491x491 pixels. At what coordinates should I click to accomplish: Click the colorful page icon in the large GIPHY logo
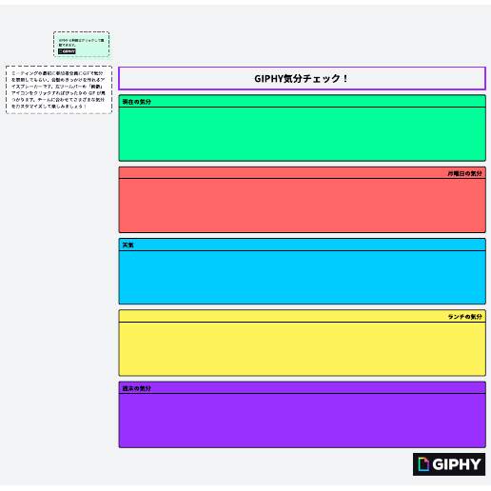click(x=423, y=464)
